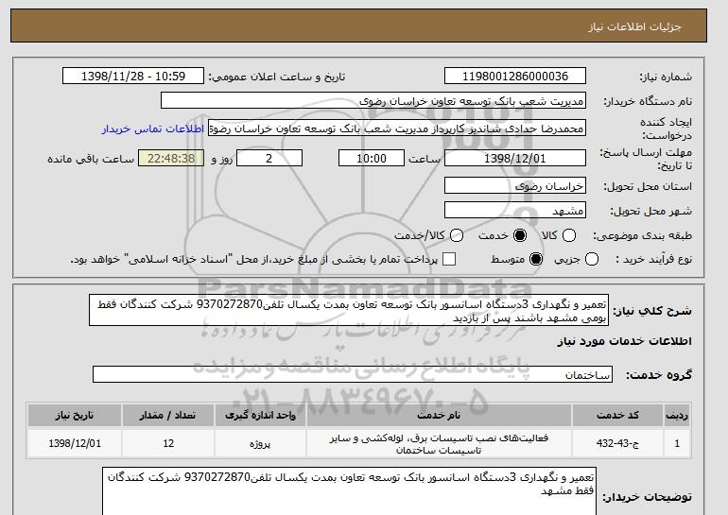Select the جزیی purchase type radio
This screenshot has width=728, height=515.
coord(592,259)
